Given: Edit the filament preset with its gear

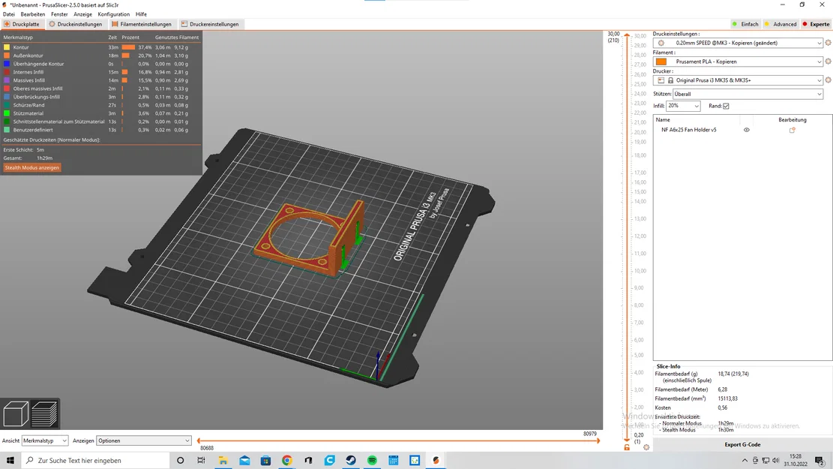Looking at the screenshot, I should [x=828, y=62].
